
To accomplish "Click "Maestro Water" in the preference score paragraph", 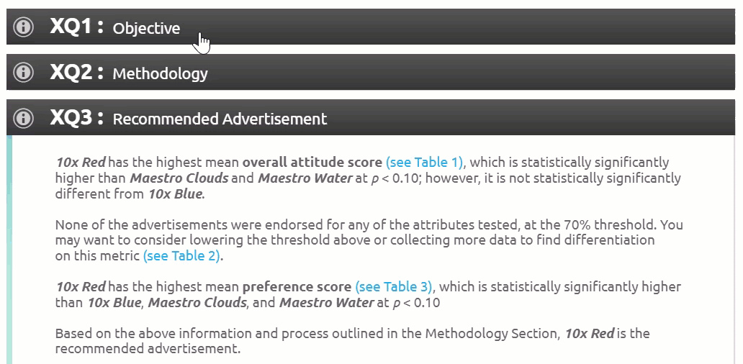I will pos(326,302).
